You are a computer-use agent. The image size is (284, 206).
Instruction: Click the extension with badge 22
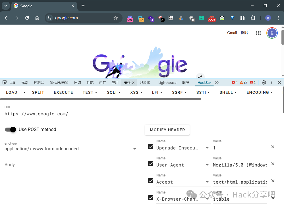(x=141, y=19)
